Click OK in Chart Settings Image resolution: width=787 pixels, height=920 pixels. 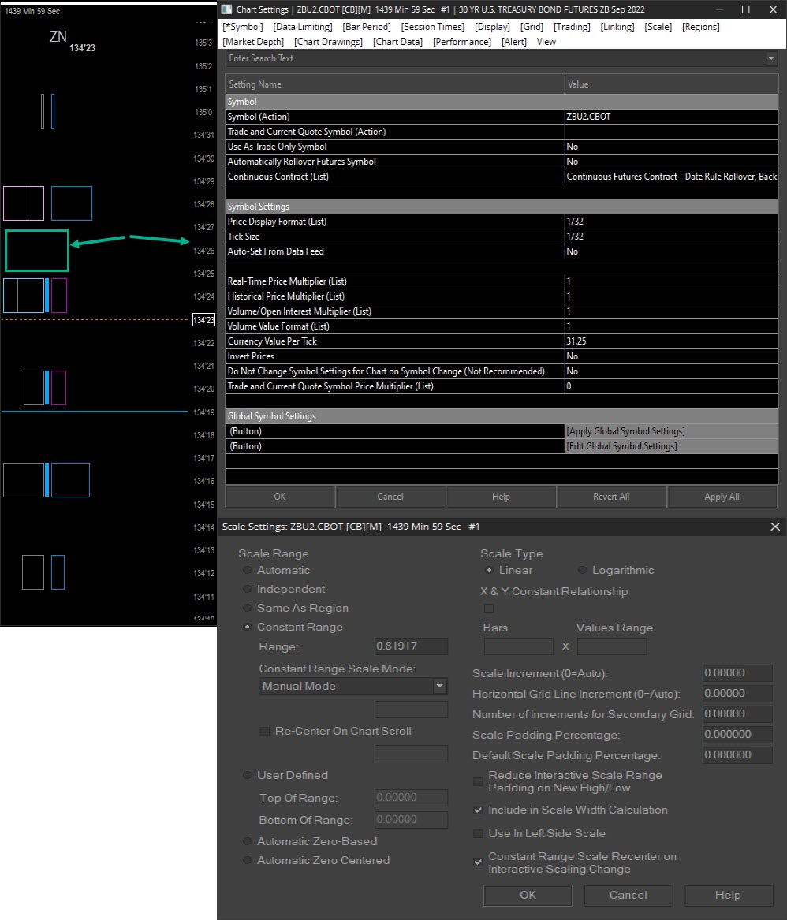pos(280,497)
